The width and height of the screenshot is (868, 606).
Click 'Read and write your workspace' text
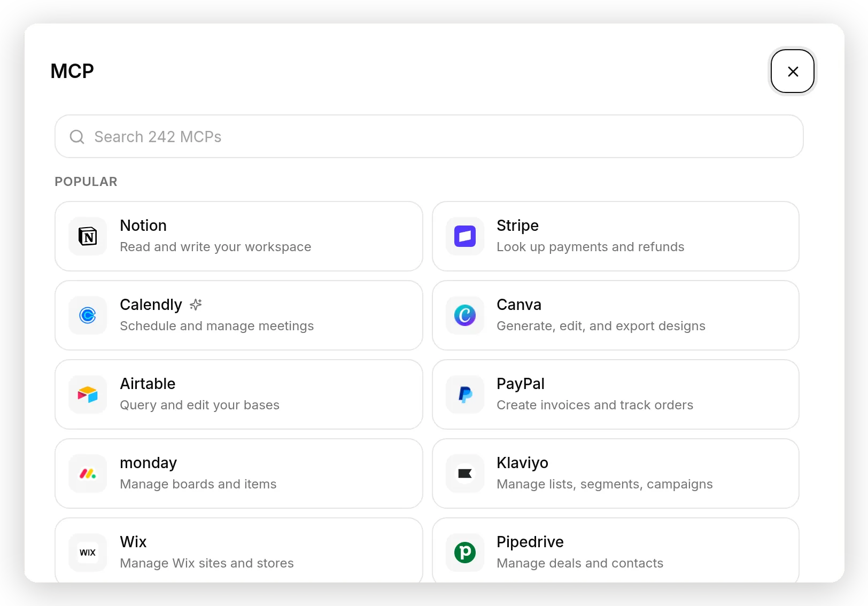215,247
